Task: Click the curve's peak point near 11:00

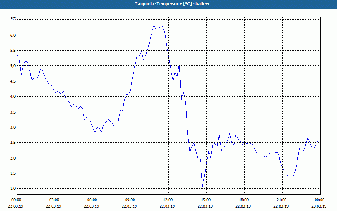Action: click(x=154, y=25)
